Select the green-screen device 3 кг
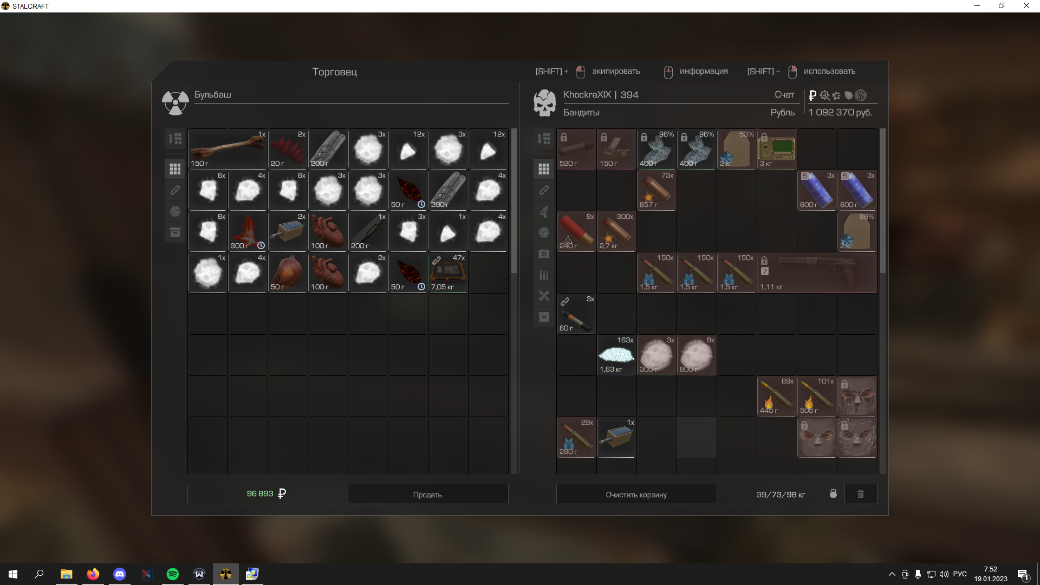This screenshot has height=585, width=1040. pyautogui.click(x=777, y=149)
